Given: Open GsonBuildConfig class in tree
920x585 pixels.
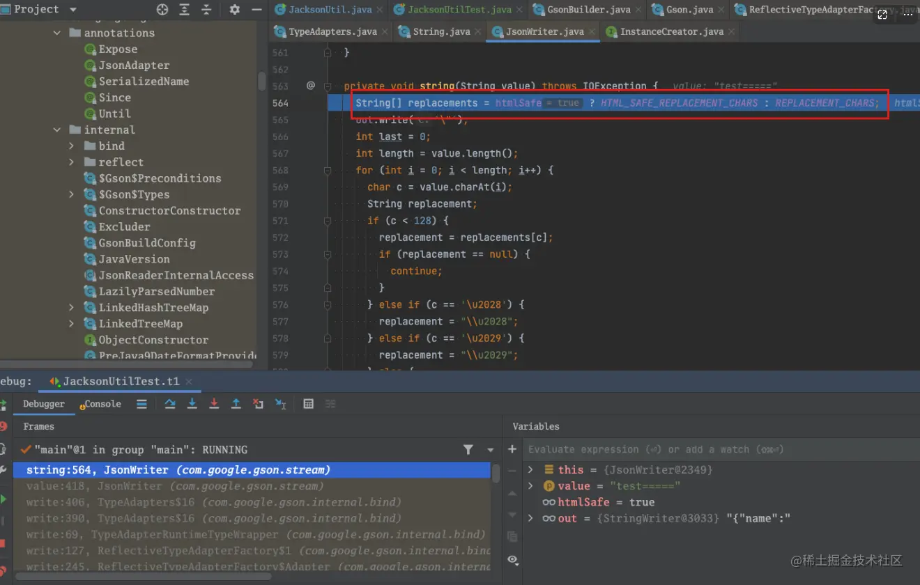Looking at the screenshot, I should 139,242.
